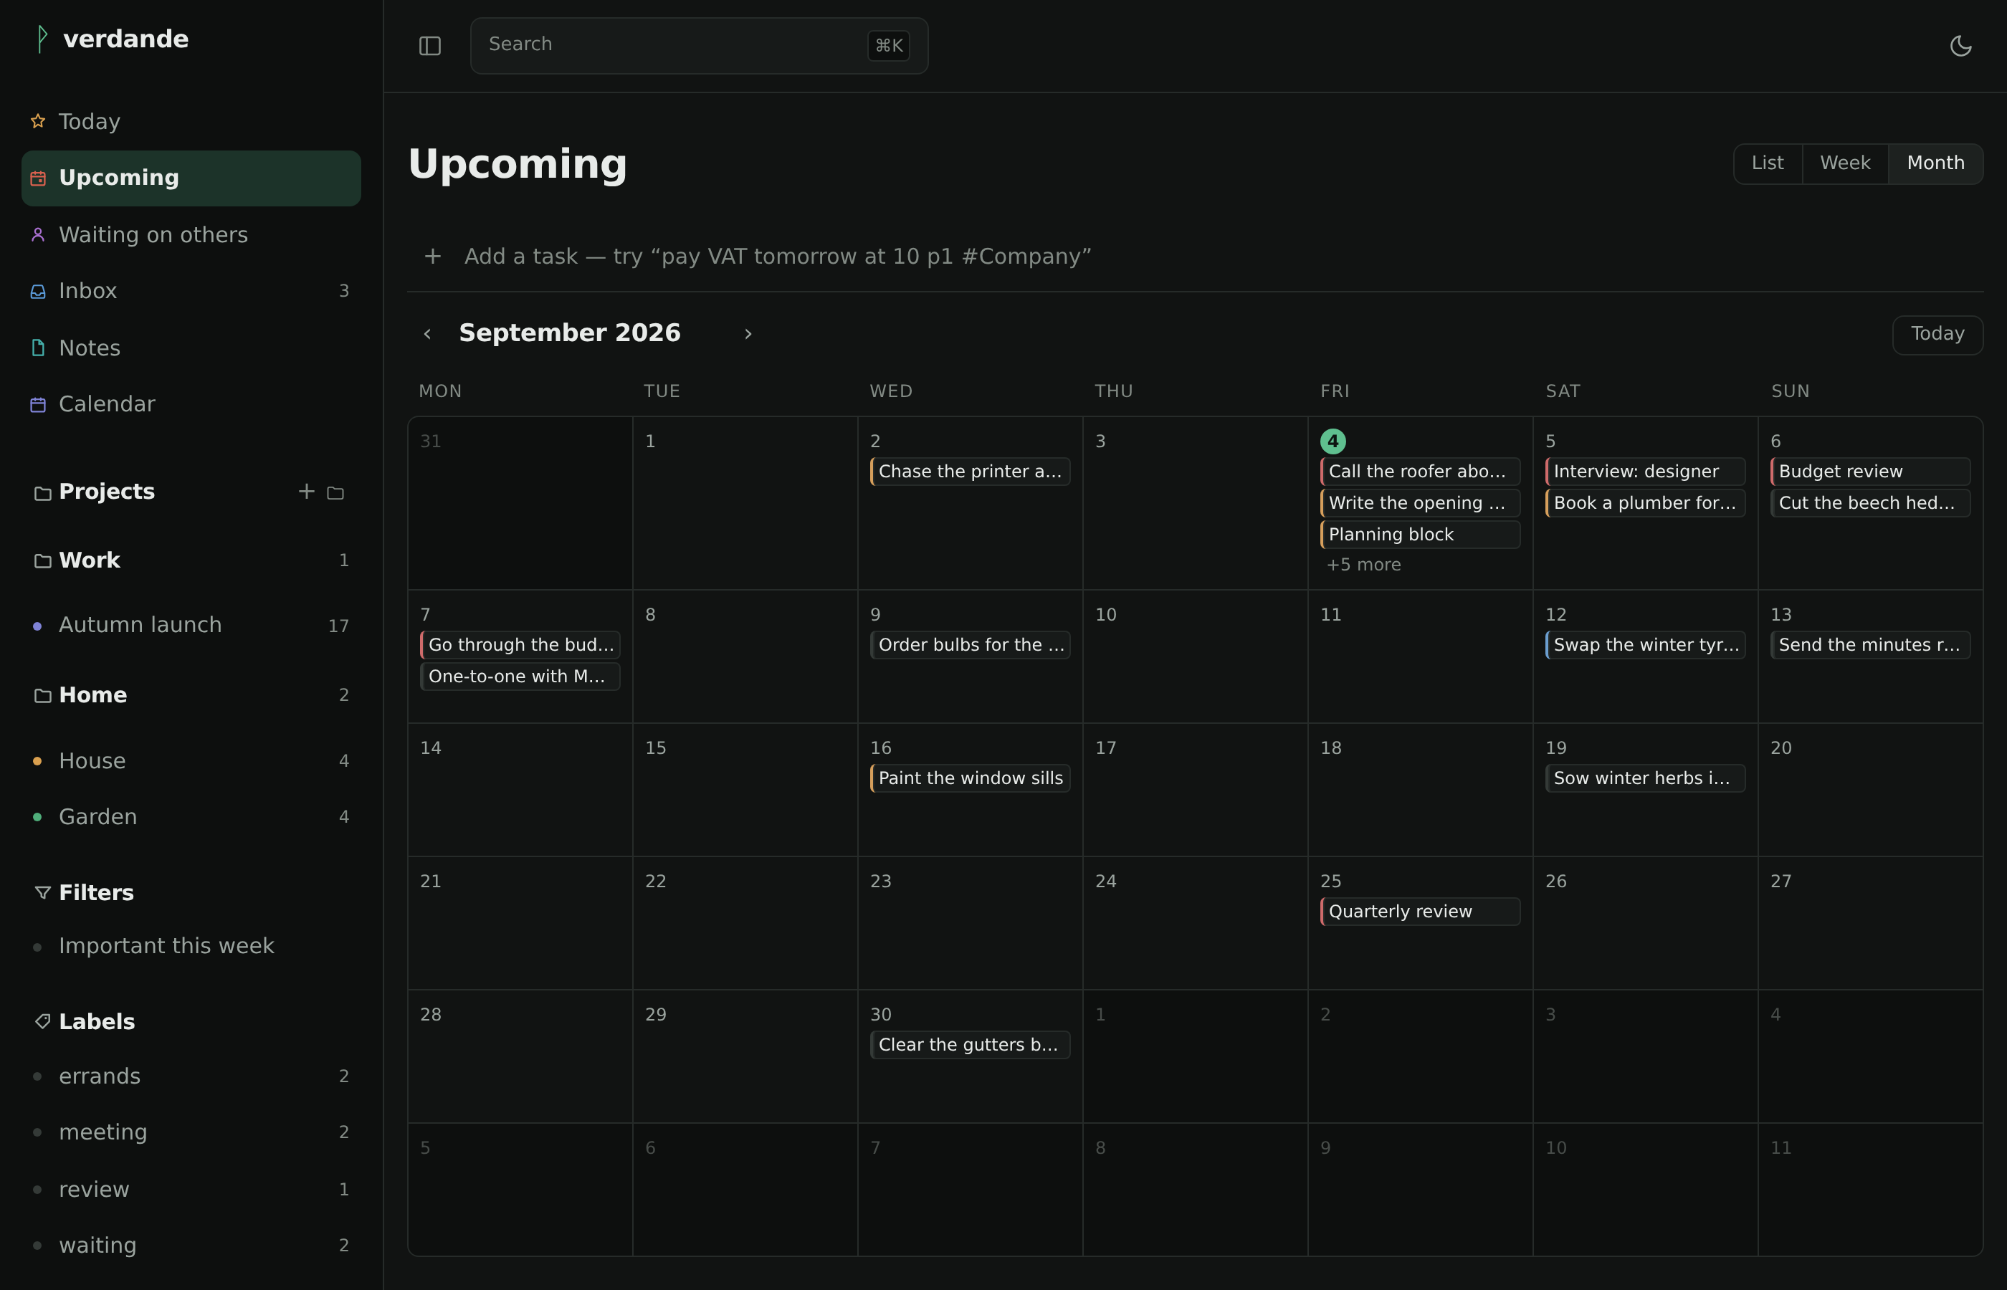Screen dimensions: 2007x1290
Task: Click the ⌘K shortcut badge
Action: click(x=888, y=46)
